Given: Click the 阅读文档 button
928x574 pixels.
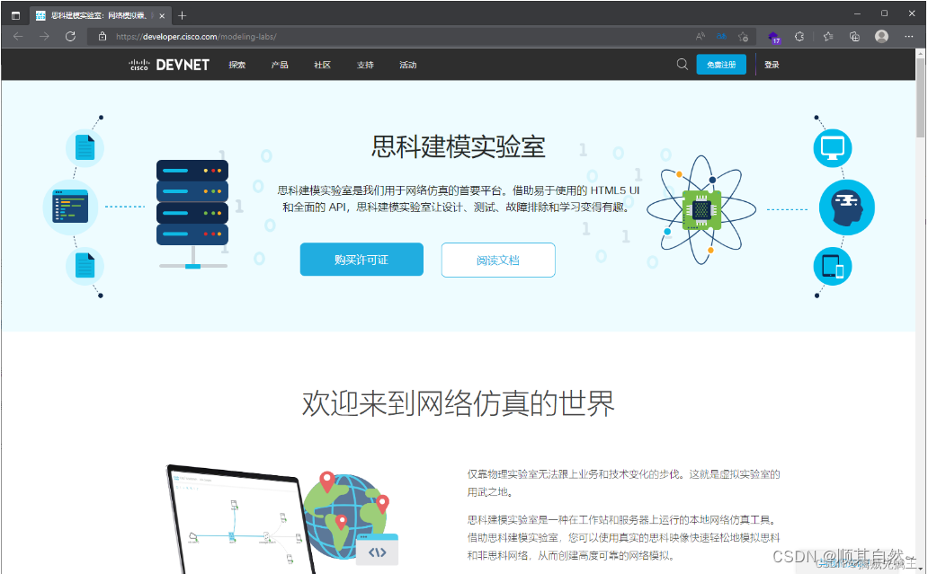Looking at the screenshot, I should 498,261.
